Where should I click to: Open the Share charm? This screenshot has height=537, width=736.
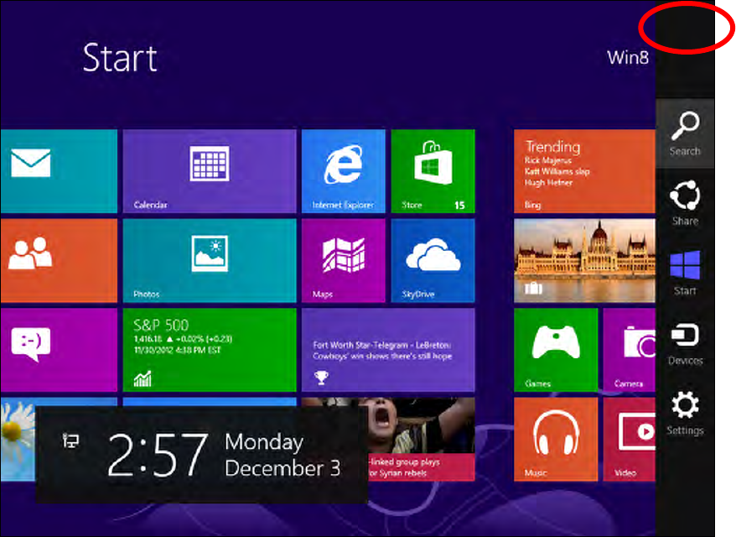[x=685, y=203]
